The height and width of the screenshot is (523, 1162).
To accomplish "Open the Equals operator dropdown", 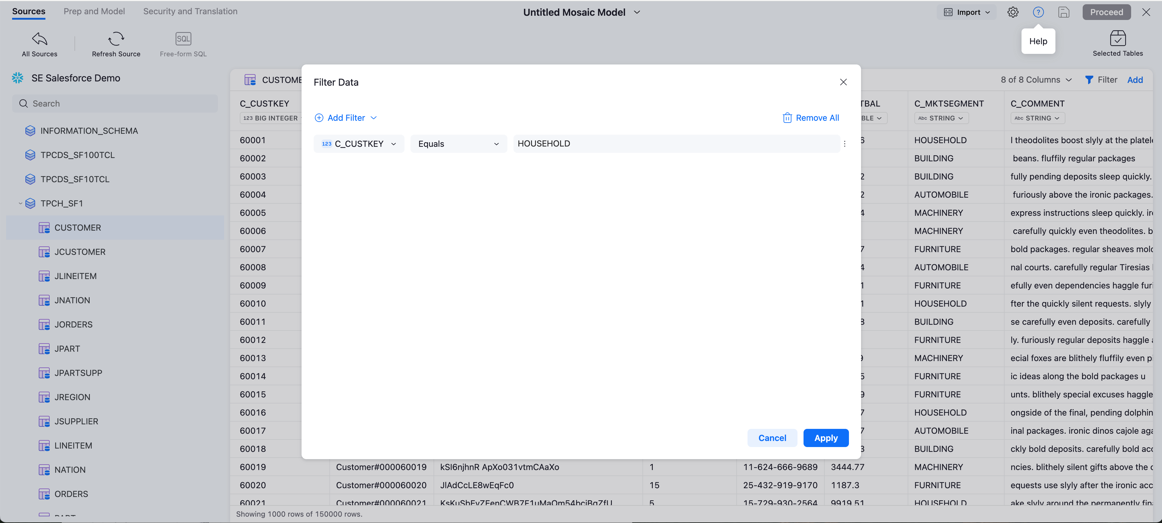I will pos(458,144).
